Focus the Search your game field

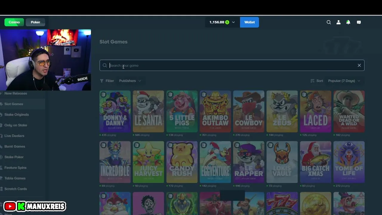232,65
